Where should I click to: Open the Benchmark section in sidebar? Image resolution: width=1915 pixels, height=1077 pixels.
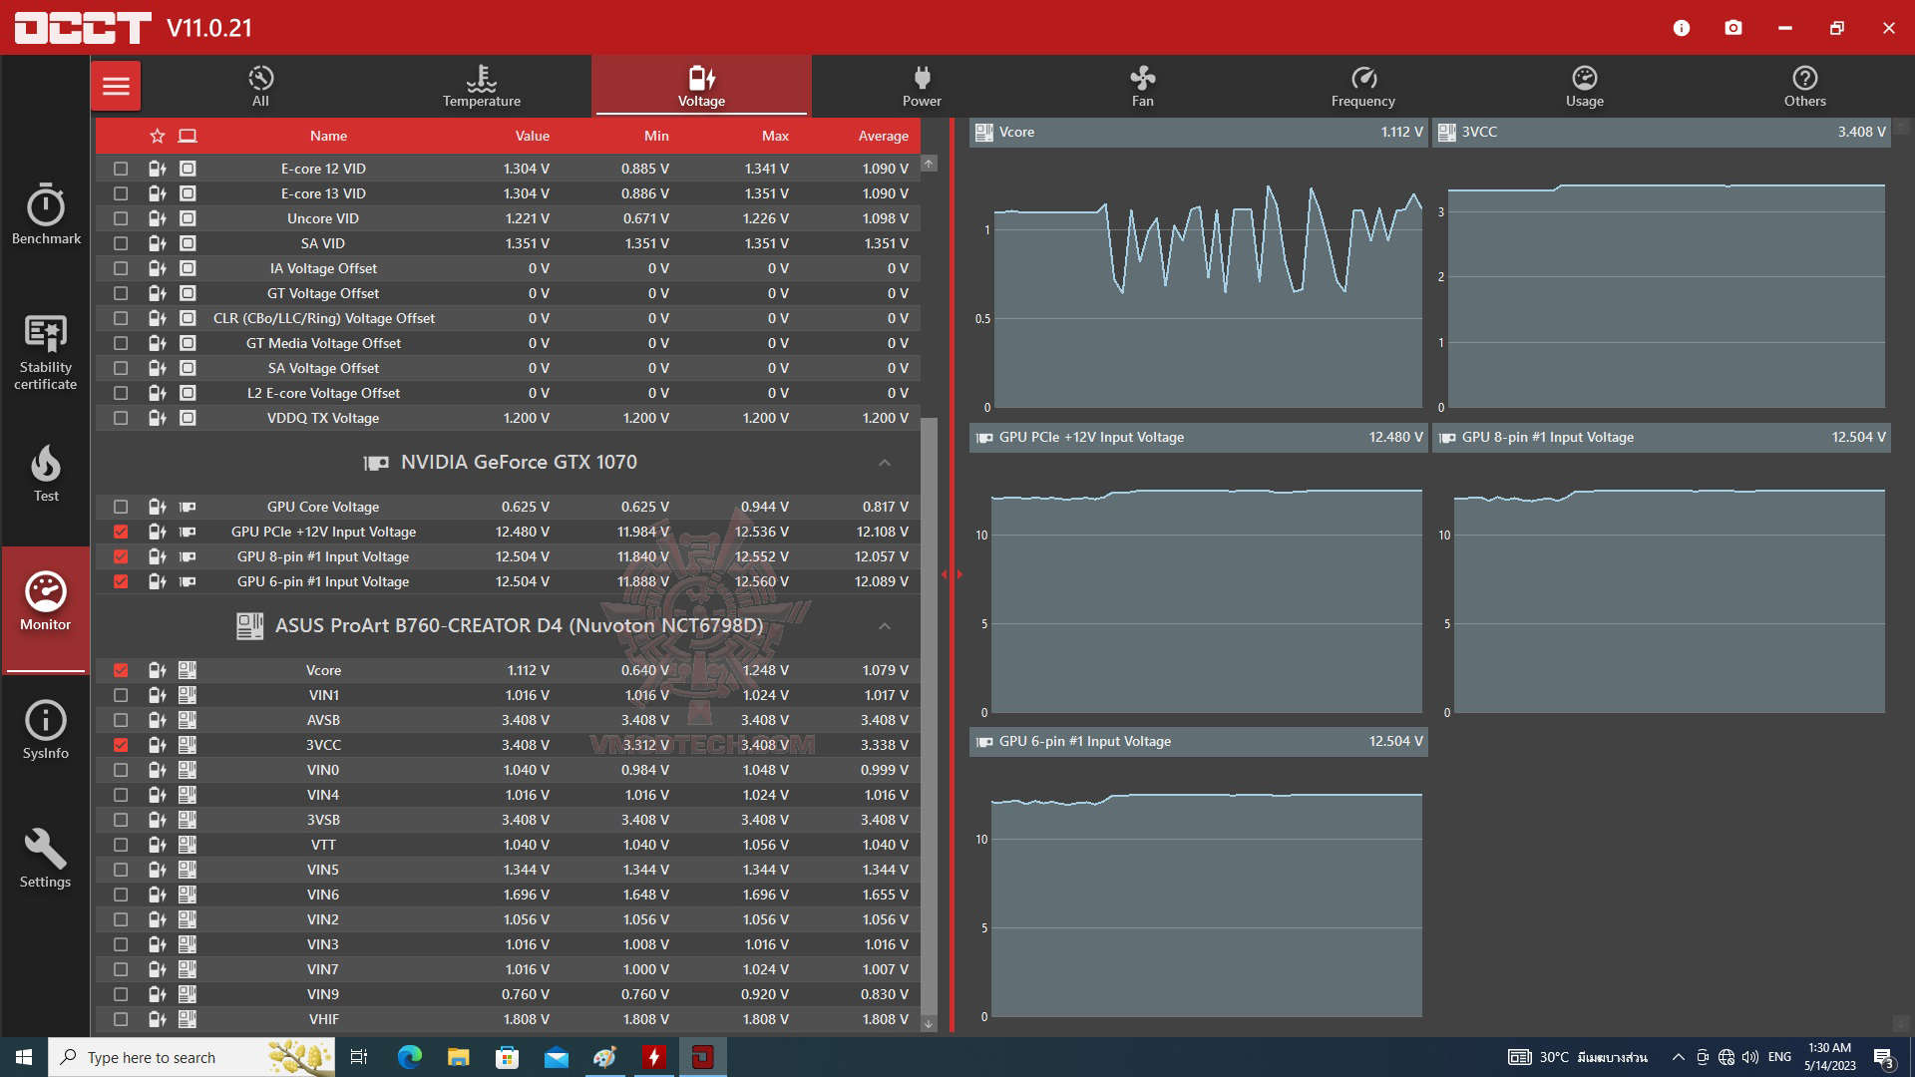point(46,213)
